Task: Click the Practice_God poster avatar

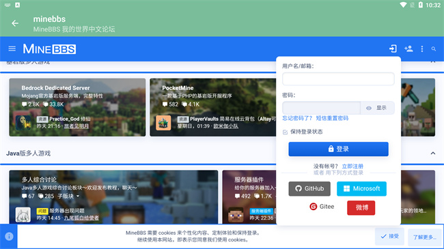Action: pyautogui.click(x=23, y=123)
